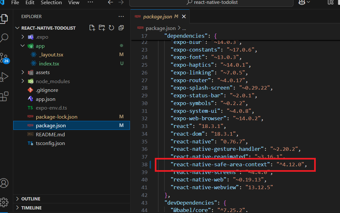Go forward using the navigation arrow
Screen dimensions: 340x213
point(121,3)
